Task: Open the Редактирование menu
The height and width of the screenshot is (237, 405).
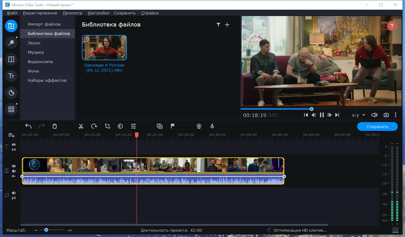Action: click(x=40, y=13)
